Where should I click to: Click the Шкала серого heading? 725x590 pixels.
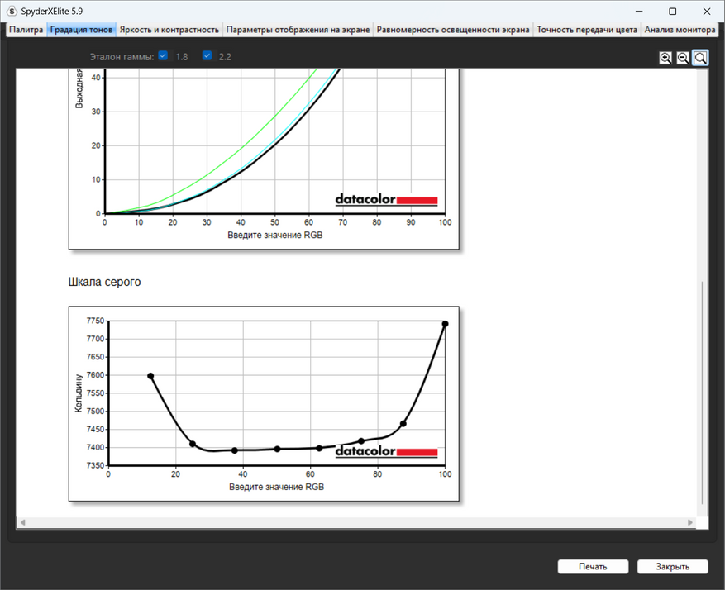click(x=104, y=282)
